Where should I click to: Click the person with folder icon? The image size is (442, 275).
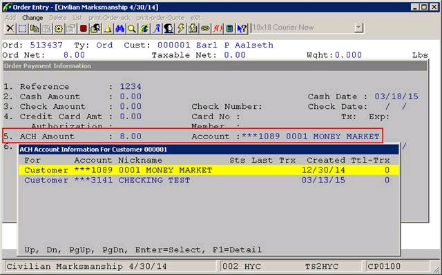click(95, 28)
